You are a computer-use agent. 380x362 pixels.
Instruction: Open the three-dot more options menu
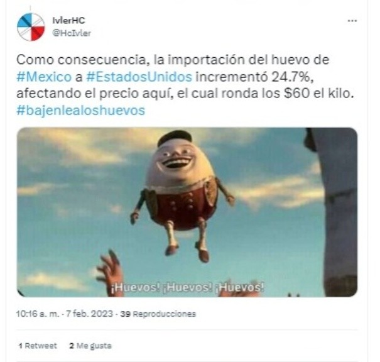tap(352, 21)
